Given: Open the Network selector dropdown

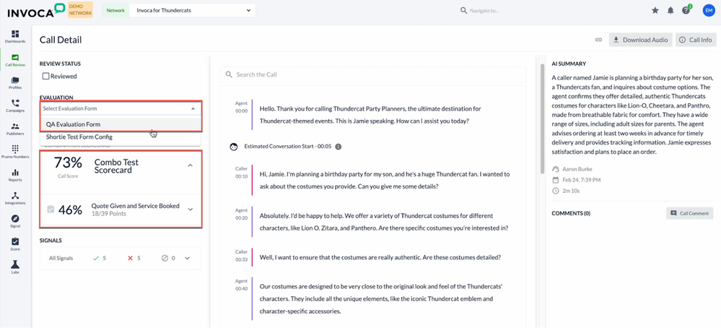Looking at the screenshot, I should (x=192, y=11).
